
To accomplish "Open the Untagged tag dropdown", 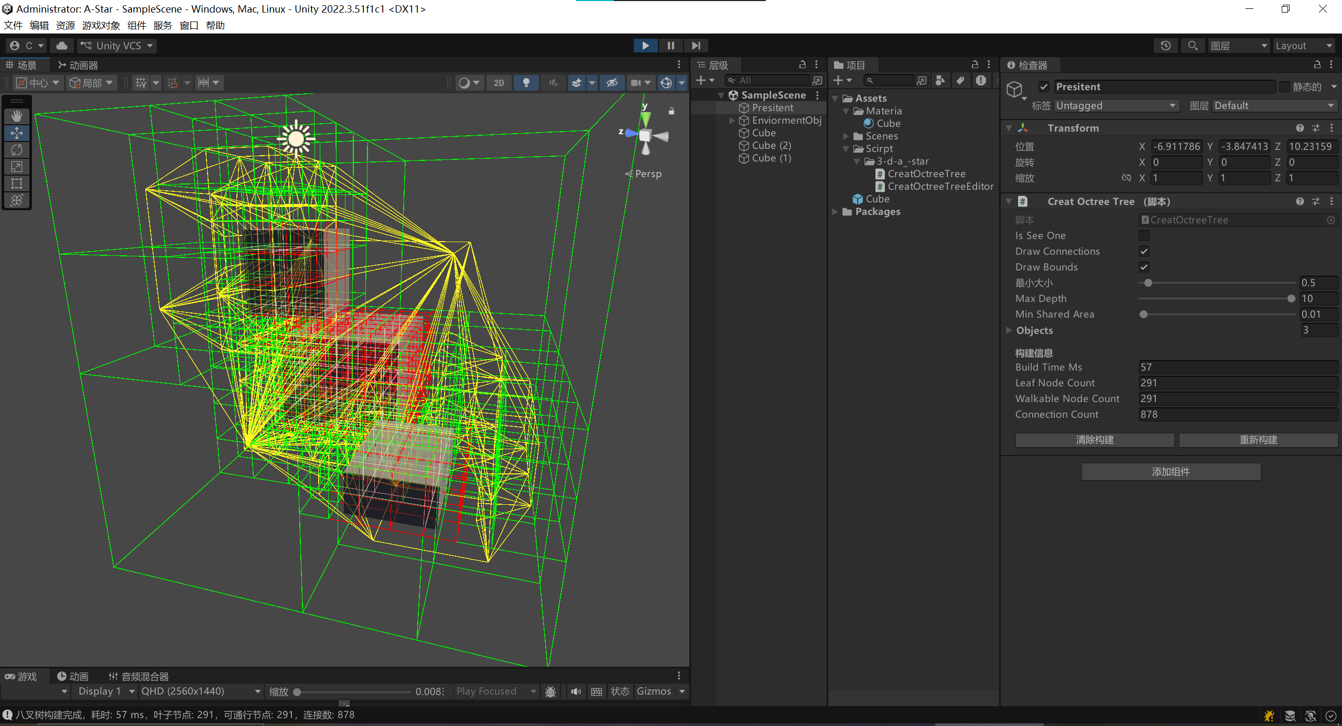I will coord(1116,106).
